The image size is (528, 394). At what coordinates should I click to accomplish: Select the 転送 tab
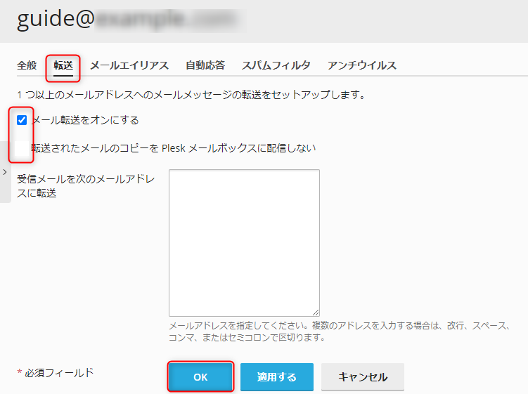coord(63,65)
